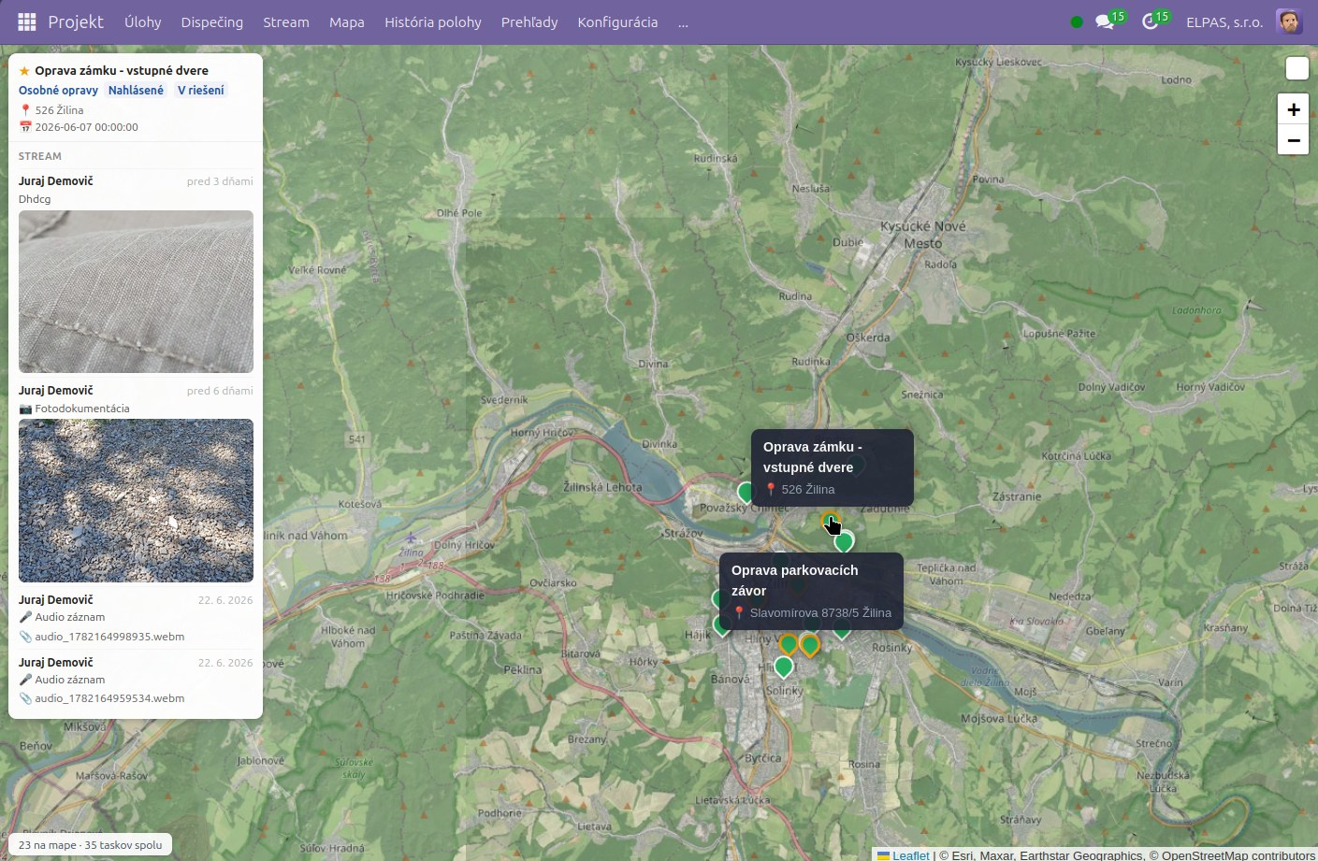
Task: Open the Úlohy menu
Action: point(143,22)
